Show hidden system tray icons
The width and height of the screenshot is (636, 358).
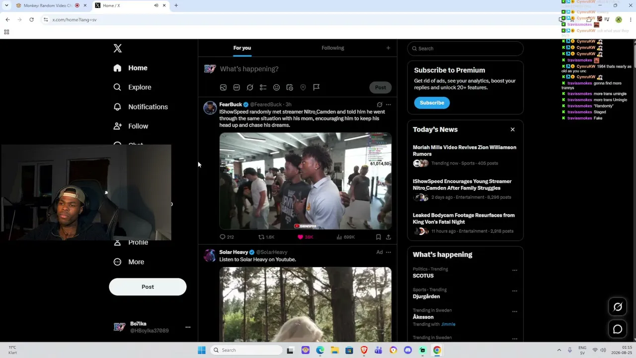[x=559, y=350]
